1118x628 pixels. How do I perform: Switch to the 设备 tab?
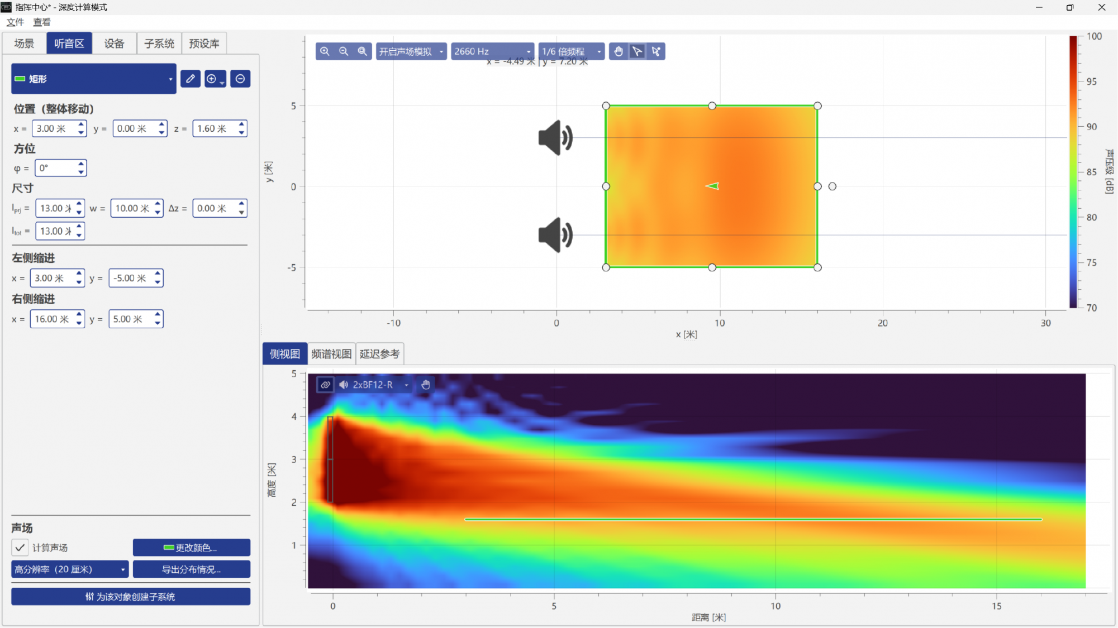tap(114, 44)
